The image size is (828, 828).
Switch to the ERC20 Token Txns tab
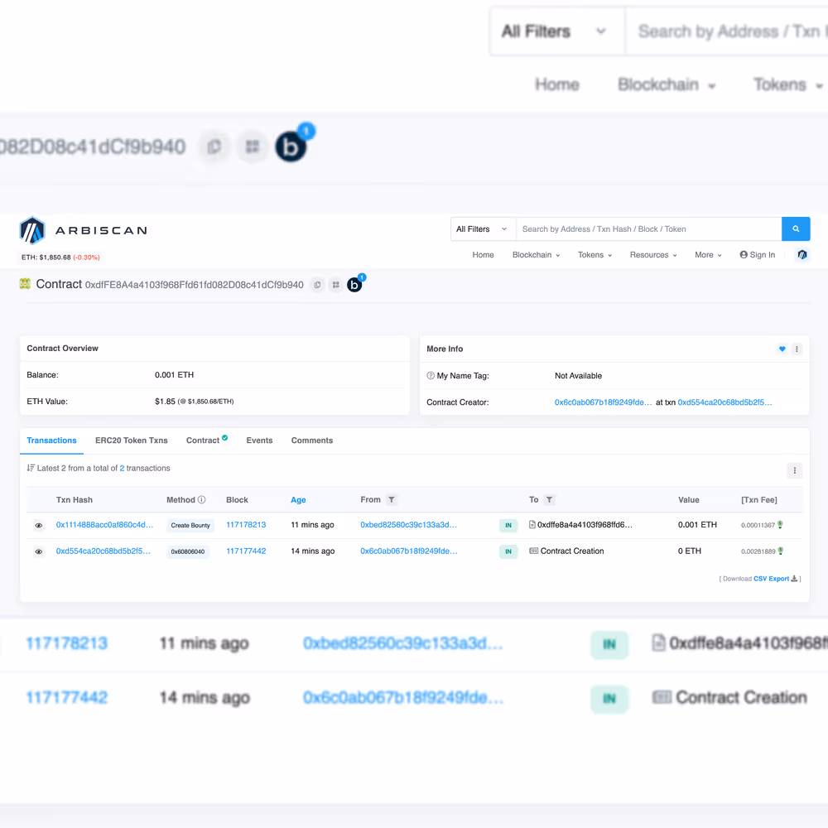(131, 440)
